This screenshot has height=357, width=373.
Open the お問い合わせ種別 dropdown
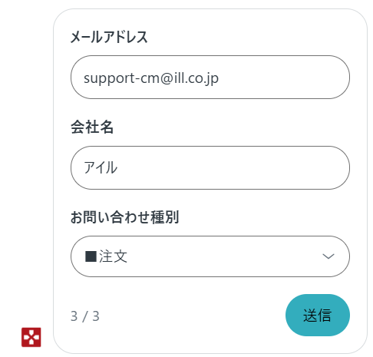pyautogui.click(x=210, y=256)
